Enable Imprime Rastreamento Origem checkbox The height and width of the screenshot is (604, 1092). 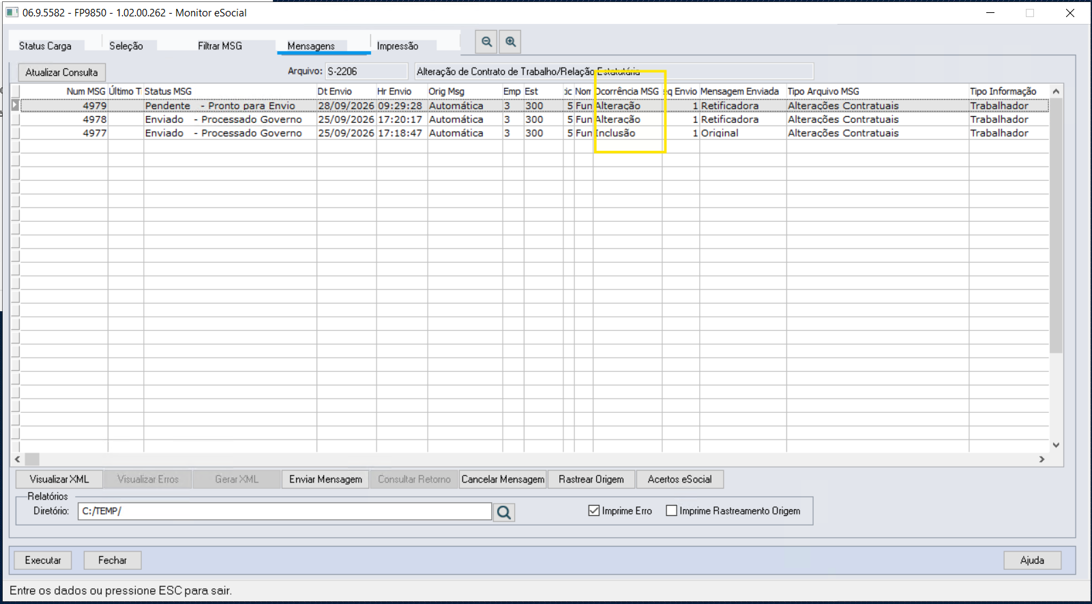[671, 510]
